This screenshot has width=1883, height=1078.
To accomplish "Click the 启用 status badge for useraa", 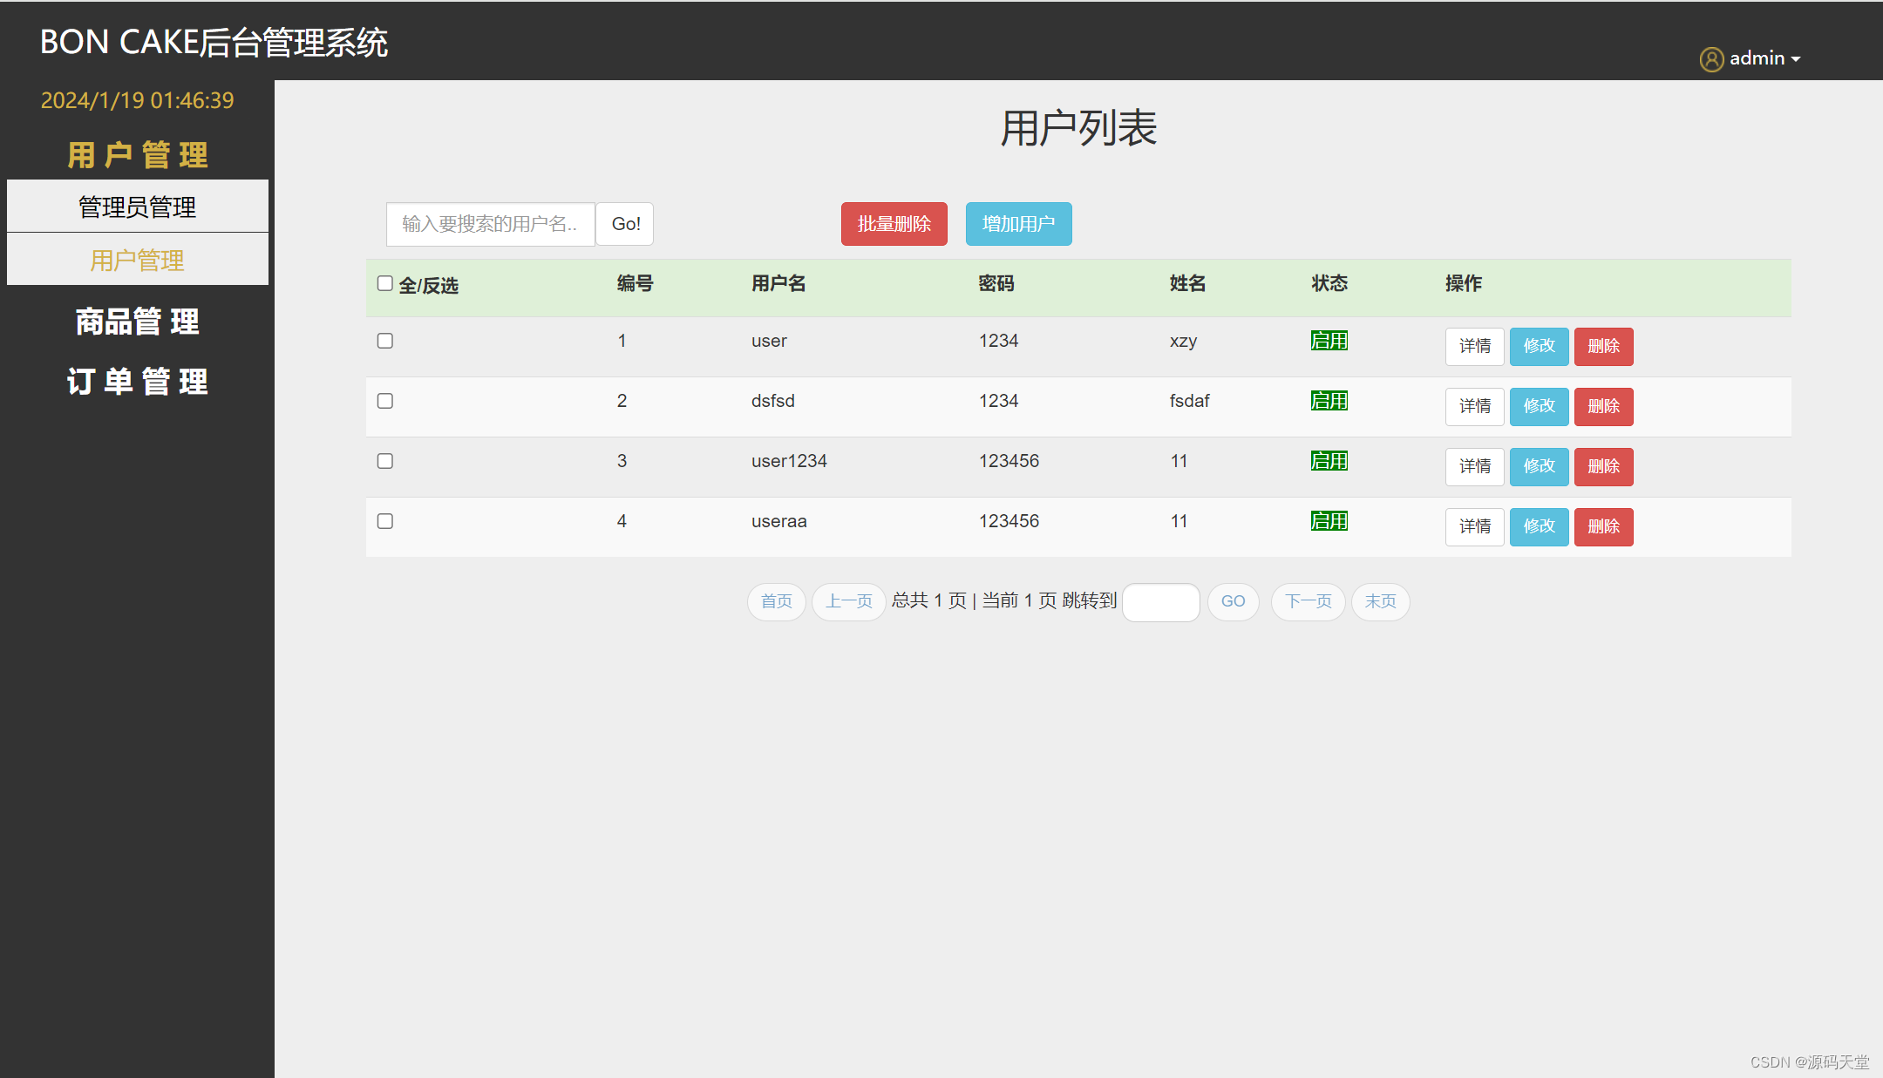I will point(1329,521).
